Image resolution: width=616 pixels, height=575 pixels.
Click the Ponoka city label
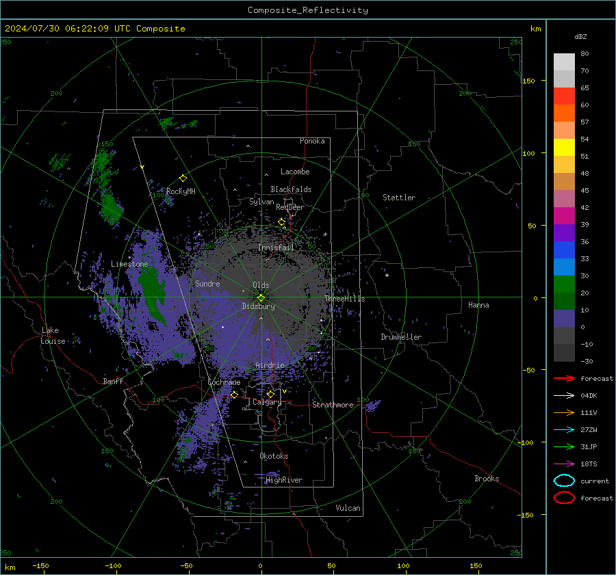coord(312,141)
